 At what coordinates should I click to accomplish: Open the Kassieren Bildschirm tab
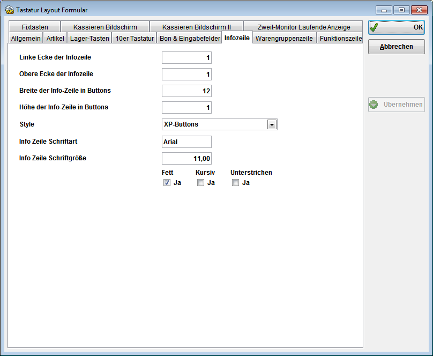tap(105, 27)
